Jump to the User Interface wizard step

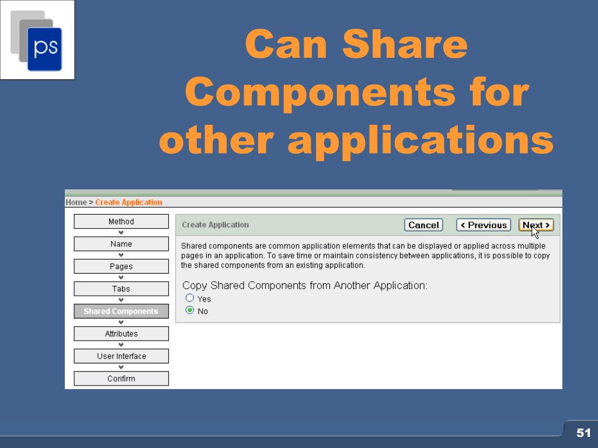121,356
